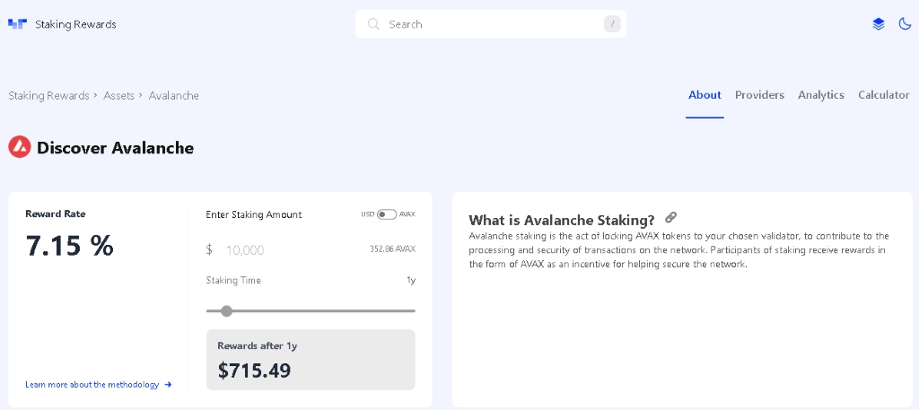Image resolution: width=919 pixels, height=410 pixels.
Task: Click the Staking Time slider handle
Action: click(226, 311)
